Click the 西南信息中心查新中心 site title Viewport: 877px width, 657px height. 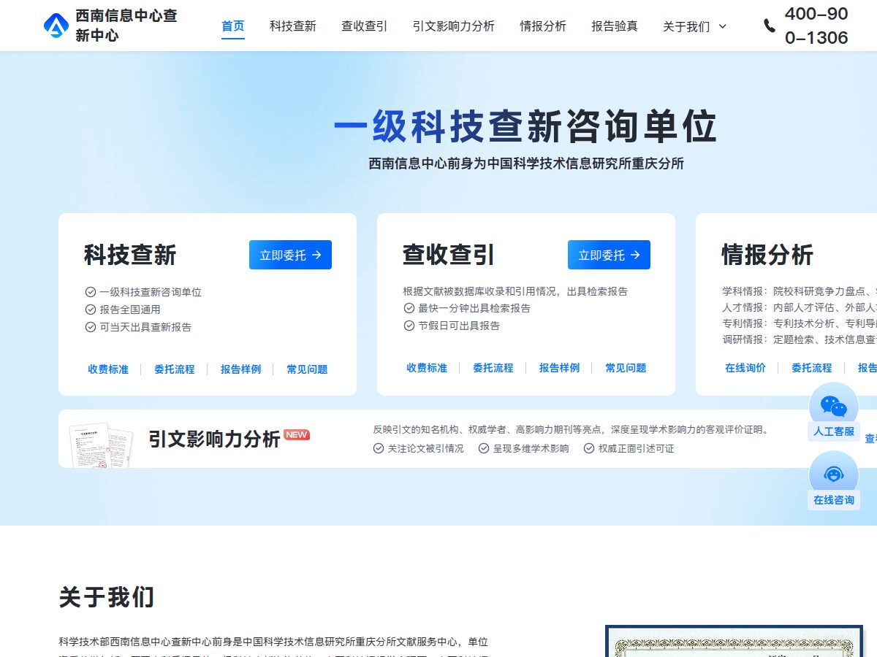126,26
